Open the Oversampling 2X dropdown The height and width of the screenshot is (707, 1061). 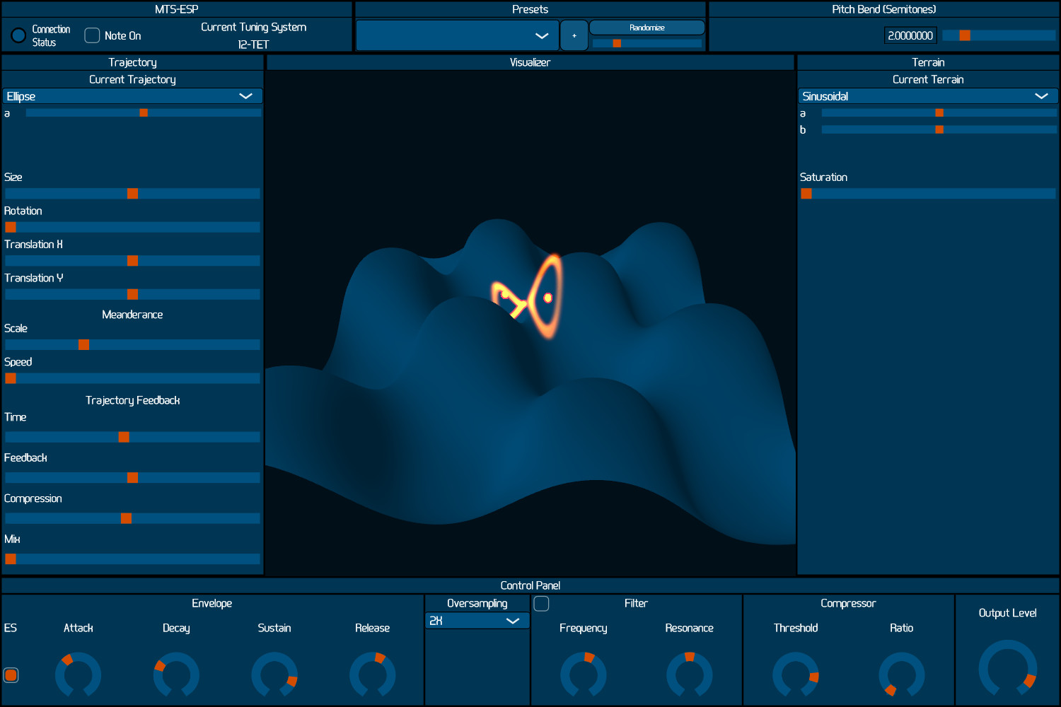pyautogui.click(x=477, y=621)
